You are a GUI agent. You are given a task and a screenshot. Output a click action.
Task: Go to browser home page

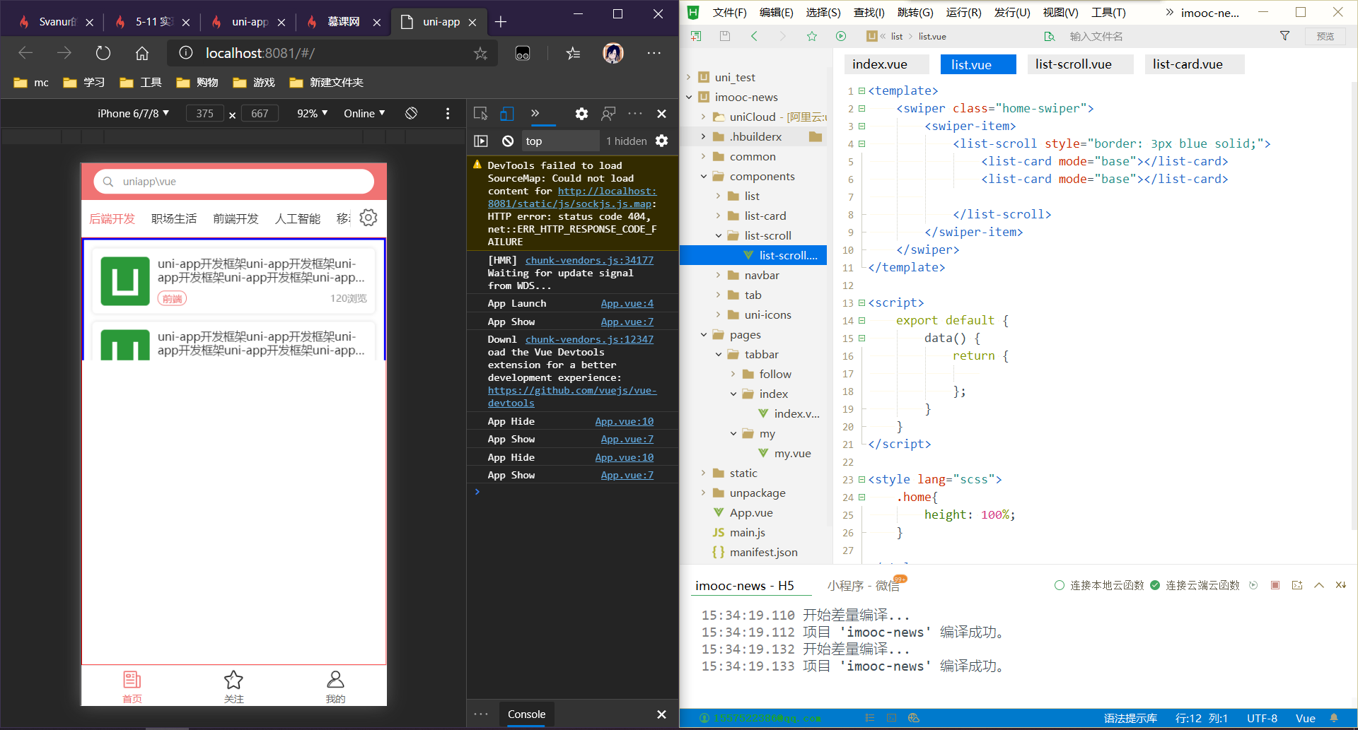coord(142,53)
